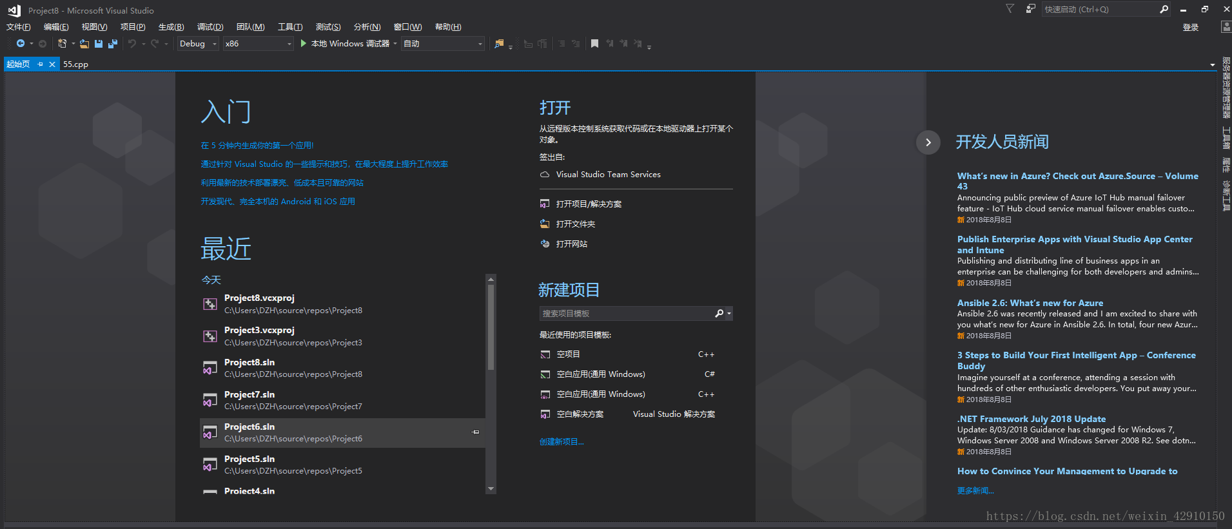This screenshot has height=529, width=1232.
Task: Open the 生成(B) menu
Action: click(x=171, y=27)
